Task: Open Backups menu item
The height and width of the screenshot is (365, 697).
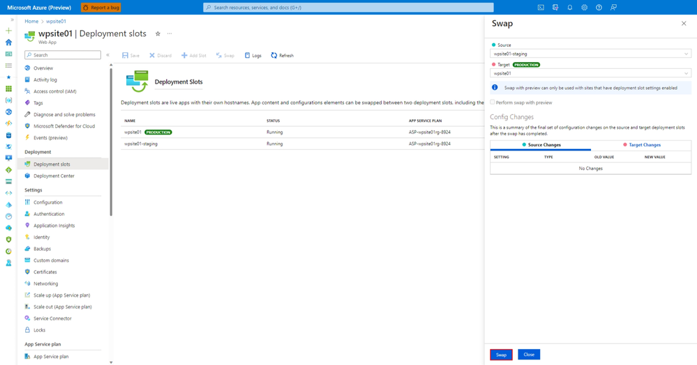Action: click(x=43, y=249)
